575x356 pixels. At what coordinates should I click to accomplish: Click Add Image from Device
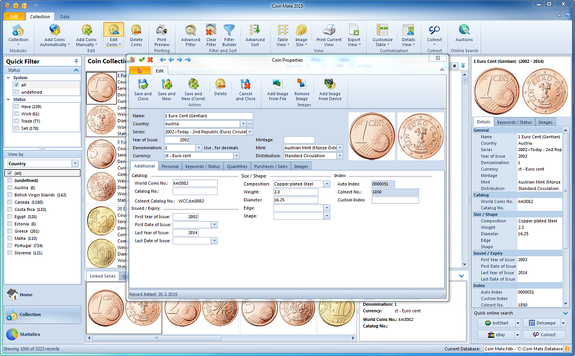(x=330, y=89)
